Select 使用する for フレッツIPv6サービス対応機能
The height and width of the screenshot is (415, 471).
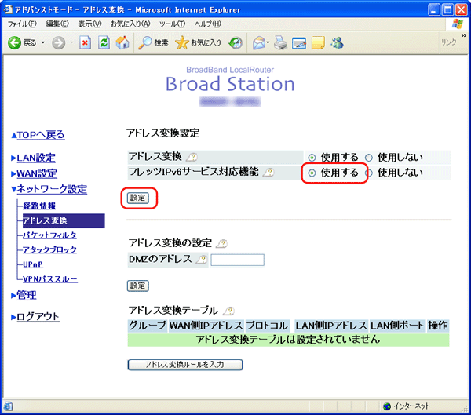coord(312,173)
